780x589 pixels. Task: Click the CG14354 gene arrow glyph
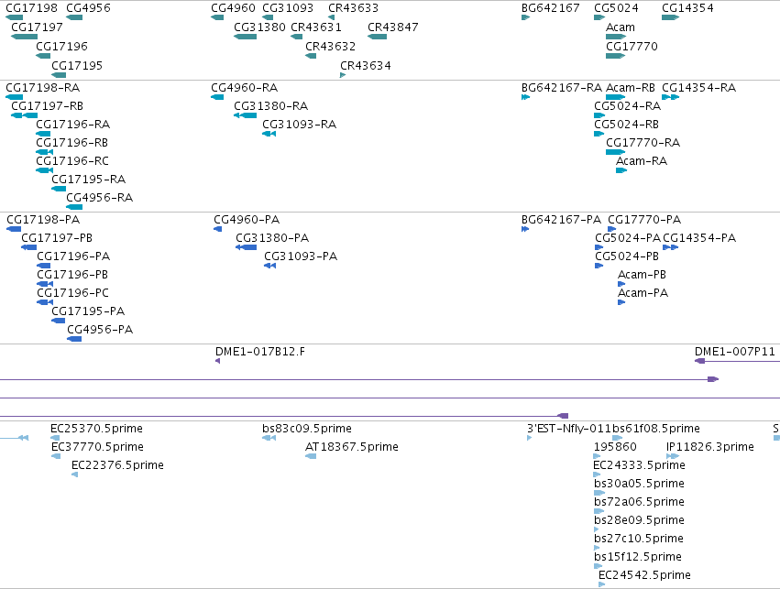(671, 17)
